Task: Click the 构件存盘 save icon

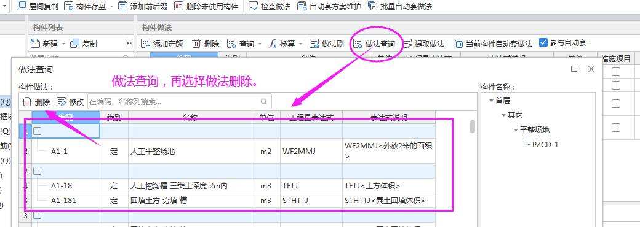Action: coord(69,6)
